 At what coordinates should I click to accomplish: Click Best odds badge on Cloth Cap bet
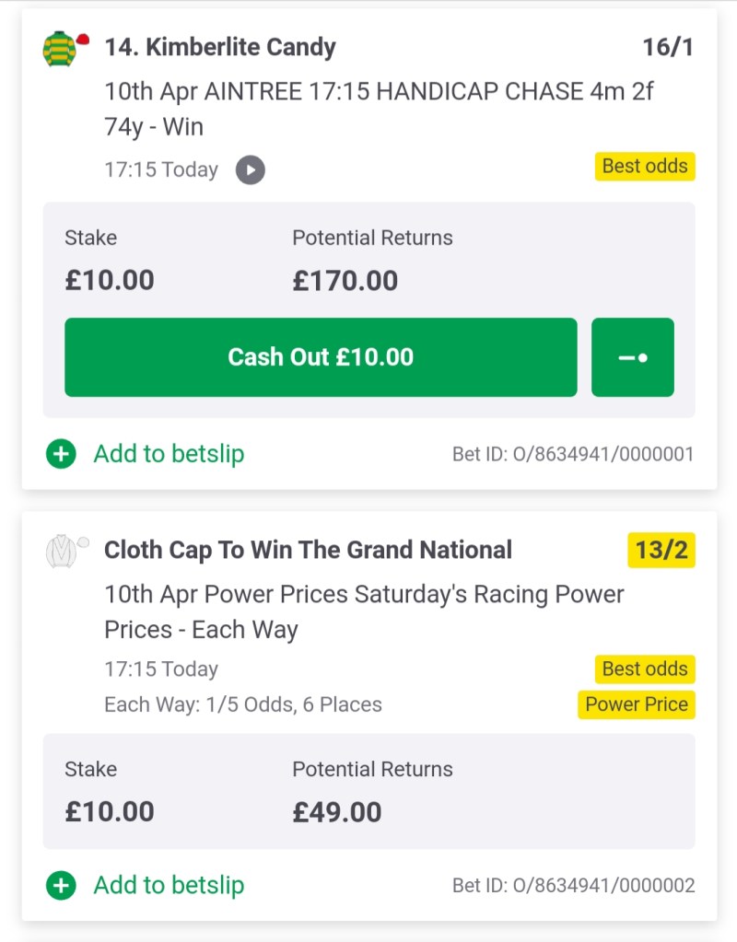[645, 669]
